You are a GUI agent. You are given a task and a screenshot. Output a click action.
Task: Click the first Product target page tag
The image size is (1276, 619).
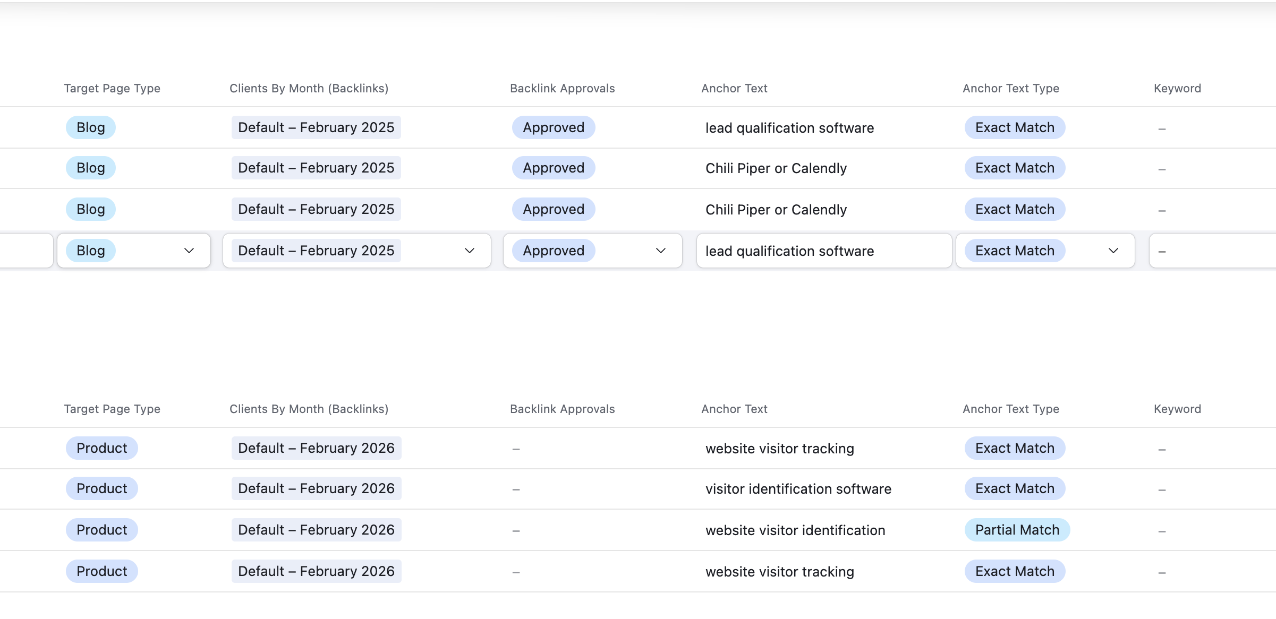(101, 448)
